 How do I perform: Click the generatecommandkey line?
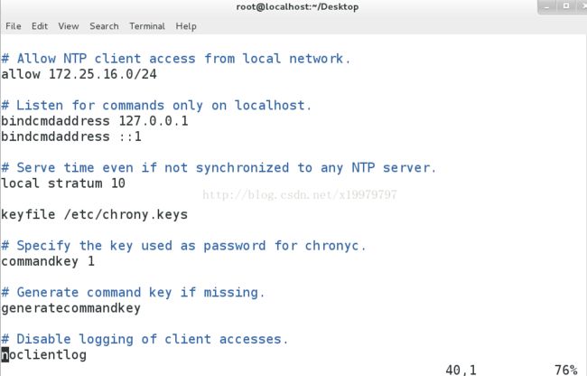click(x=71, y=308)
